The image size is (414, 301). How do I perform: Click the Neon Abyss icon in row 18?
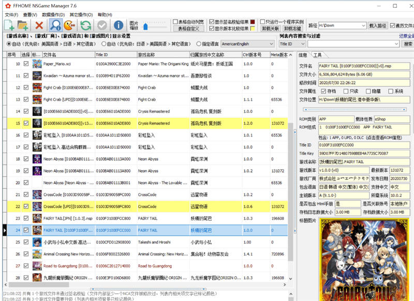tap(37, 159)
